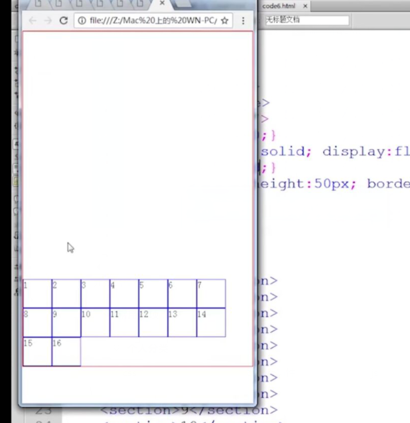
Task: Click 'solid; display:fl' code line in editor
Action: [335, 152]
